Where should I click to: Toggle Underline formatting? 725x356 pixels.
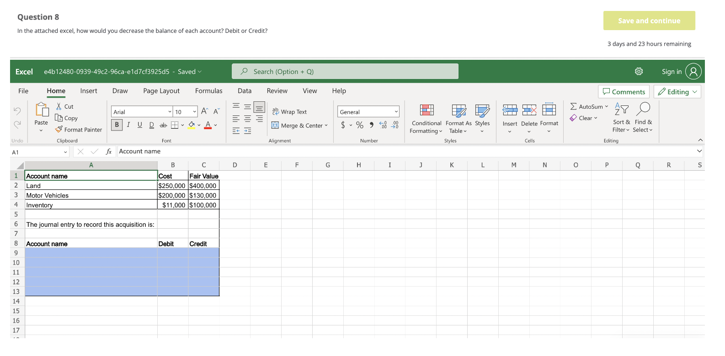click(140, 125)
